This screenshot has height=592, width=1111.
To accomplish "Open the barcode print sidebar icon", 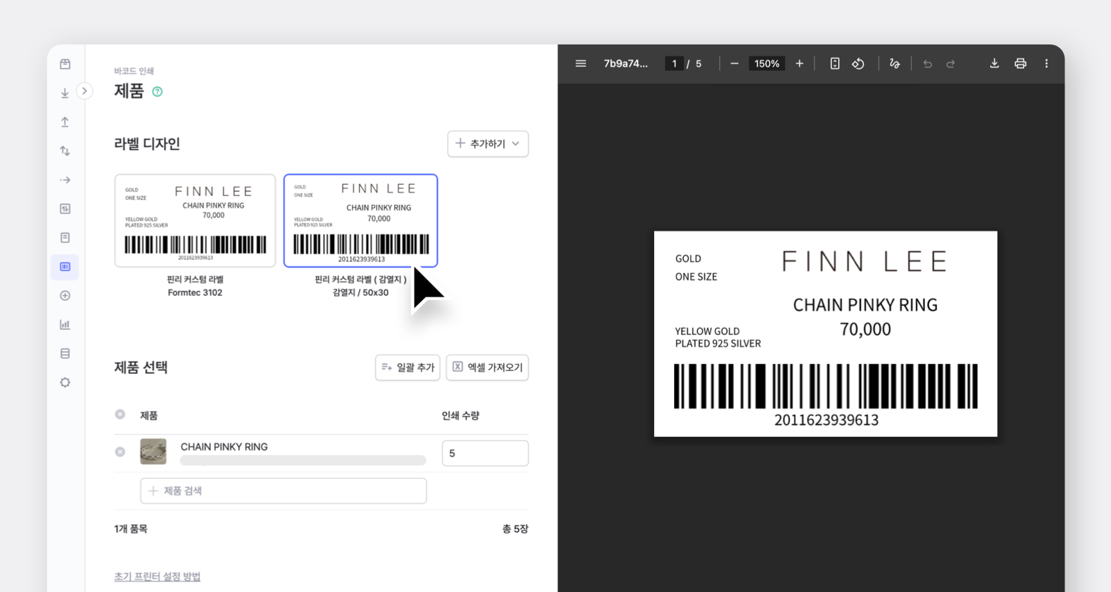I will [x=65, y=267].
